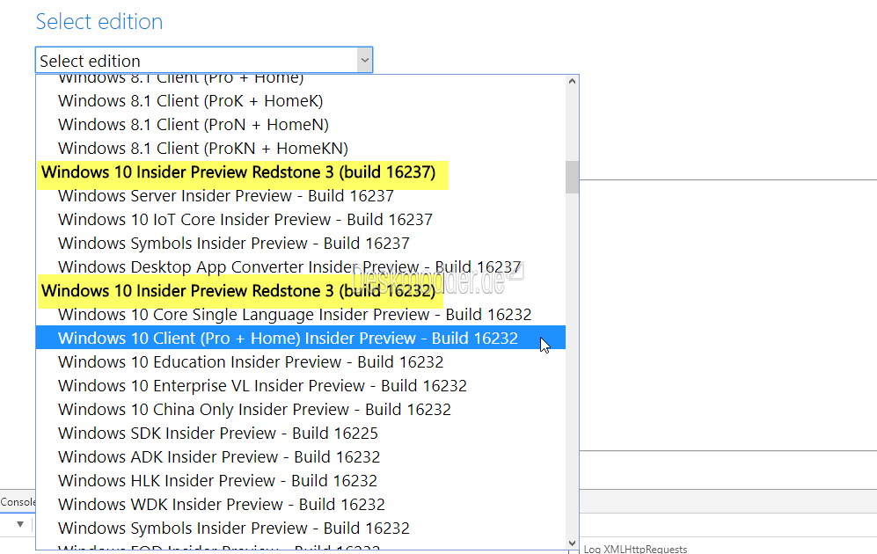Switch to the Console tab in developer tools
The height and width of the screenshot is (554, 877).
pos(18,502)
